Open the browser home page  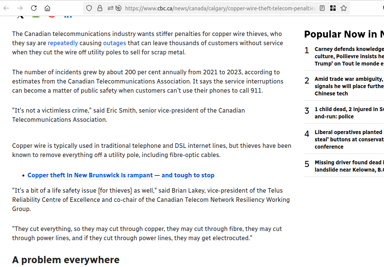click(x=47, y=8)
